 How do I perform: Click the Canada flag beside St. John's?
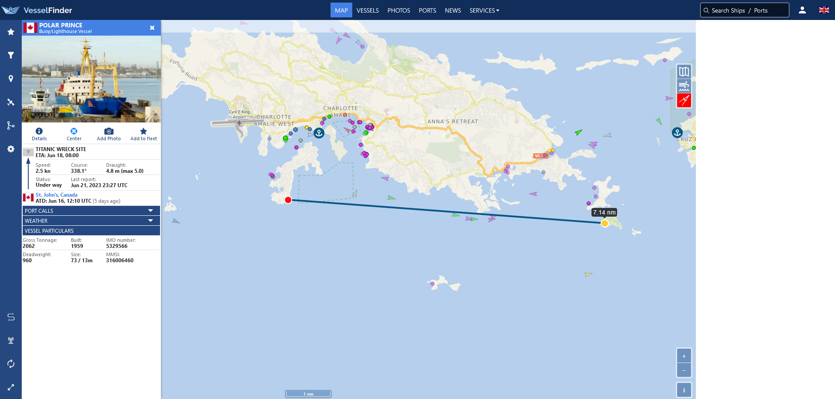28,198
